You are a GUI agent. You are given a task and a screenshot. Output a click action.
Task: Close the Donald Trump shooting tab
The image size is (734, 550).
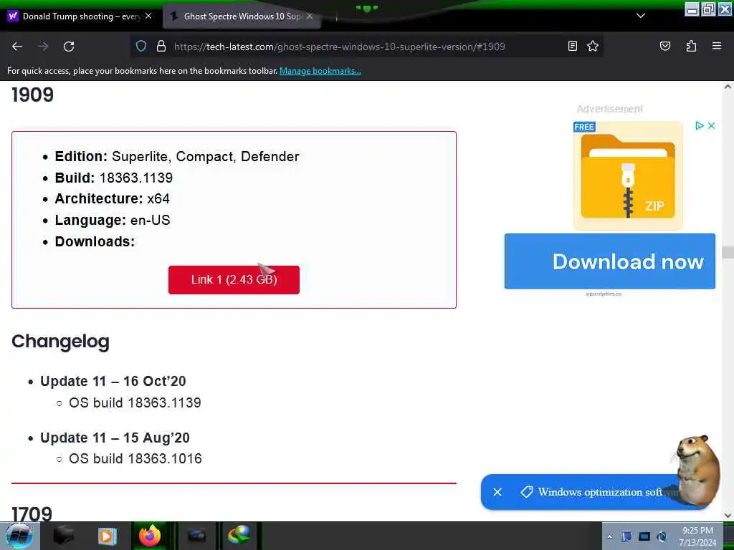pos(148,16)
